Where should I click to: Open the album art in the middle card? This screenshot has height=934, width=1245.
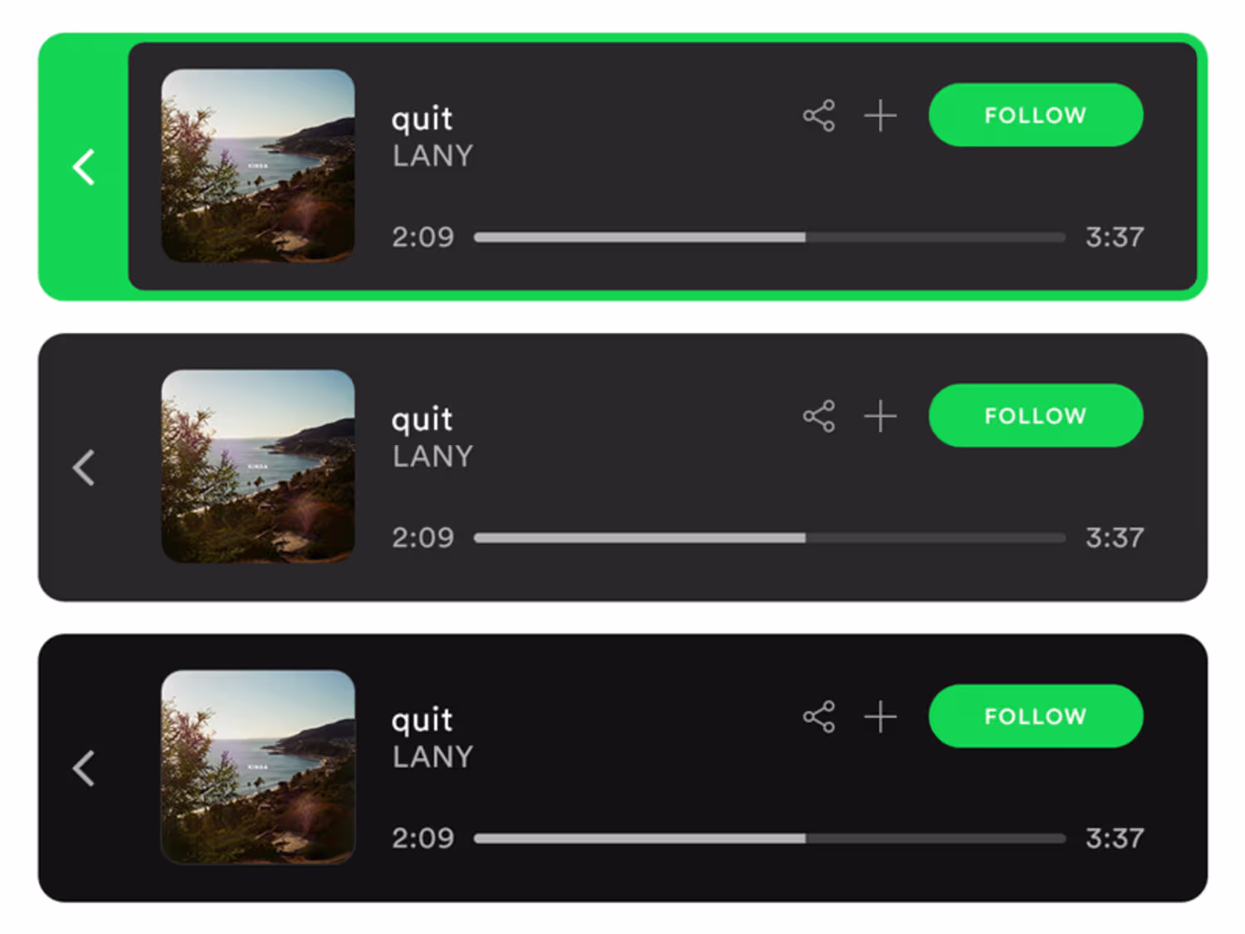pos(258,467)
